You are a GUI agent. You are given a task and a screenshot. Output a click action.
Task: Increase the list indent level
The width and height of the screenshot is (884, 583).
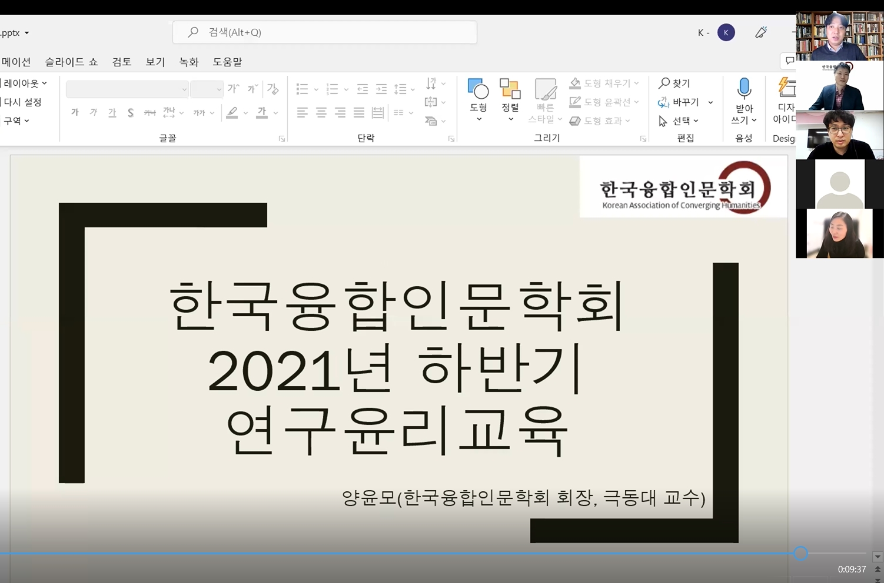coord(381,89)
